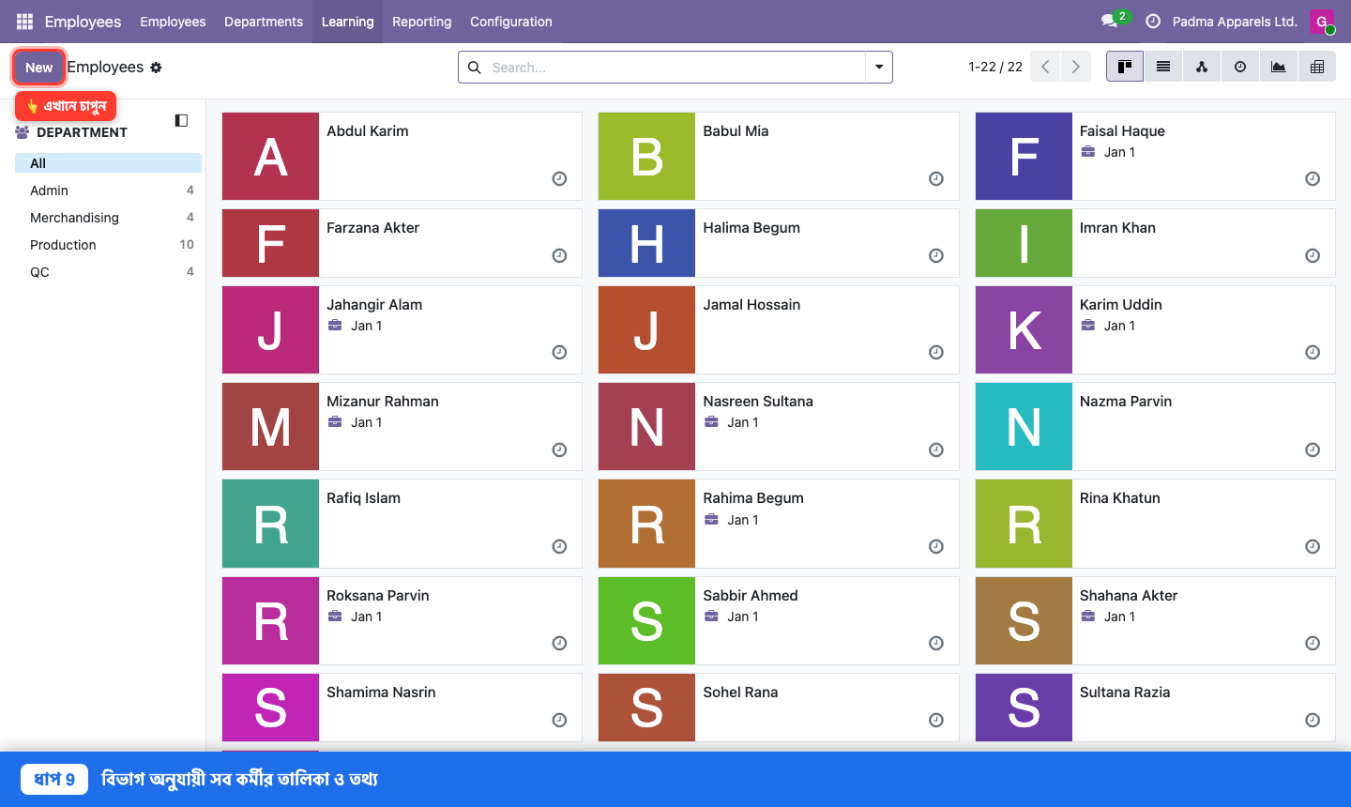Filter employees by QC department
The height and width of the screenshot is (807, 1351).
point(108,272)
